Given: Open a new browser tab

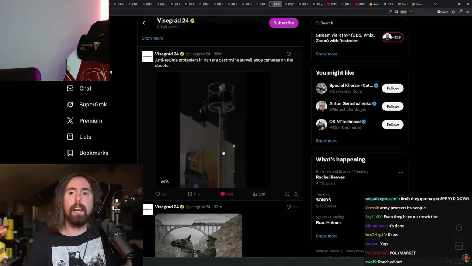Looking at the screenshot, I should tap(428, 4).
